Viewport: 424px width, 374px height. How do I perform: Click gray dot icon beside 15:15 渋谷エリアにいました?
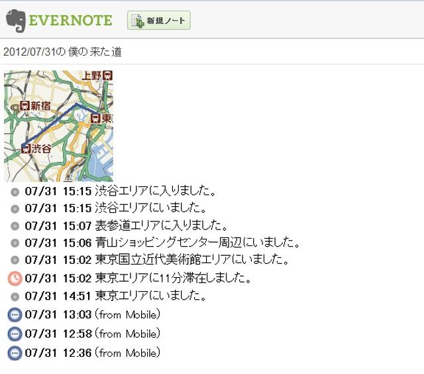(15, 209)
